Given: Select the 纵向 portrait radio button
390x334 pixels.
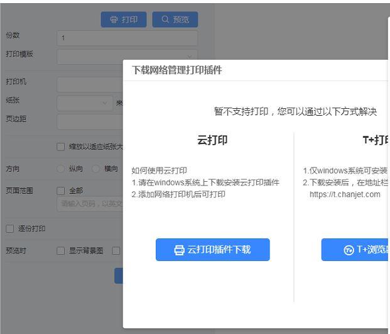Looking at the screenshot, I should (x=61, y=169).
